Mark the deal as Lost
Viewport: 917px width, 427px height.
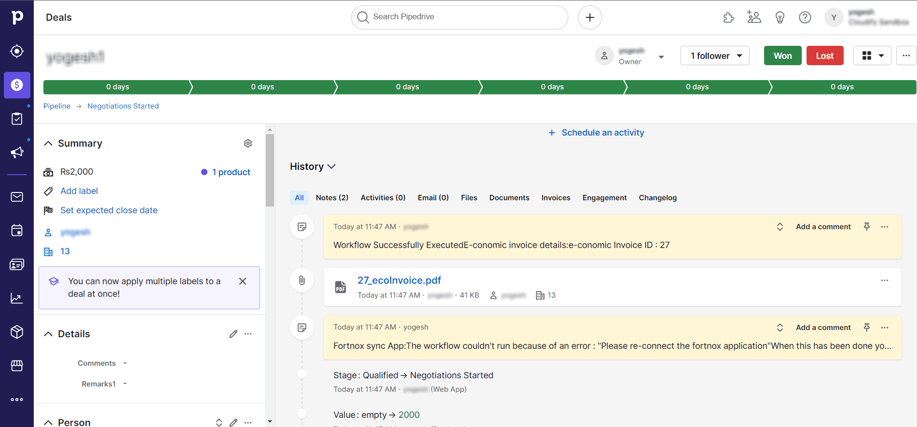click(x=825, y=55)
